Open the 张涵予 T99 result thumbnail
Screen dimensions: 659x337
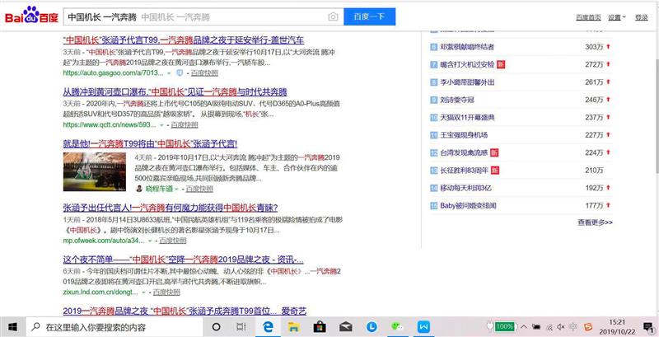tap(95, 171)
